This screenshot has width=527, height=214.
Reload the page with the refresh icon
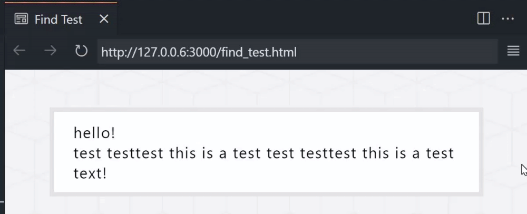81,51
